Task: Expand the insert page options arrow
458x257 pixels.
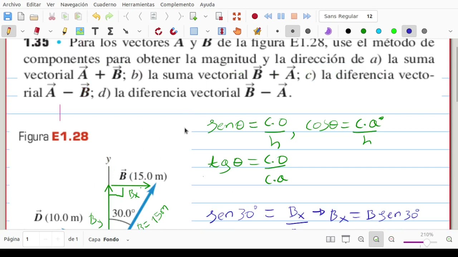Action: 206,16
